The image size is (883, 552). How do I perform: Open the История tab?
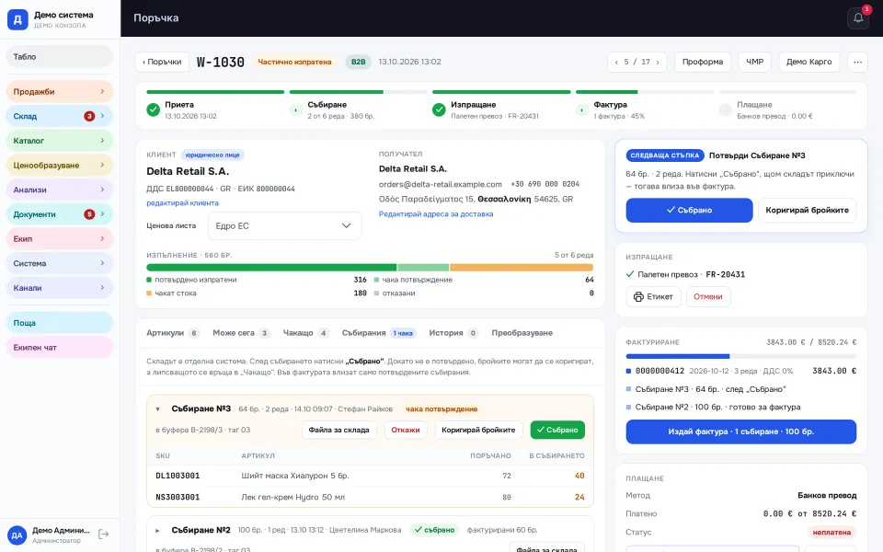[x=453, y=333]
